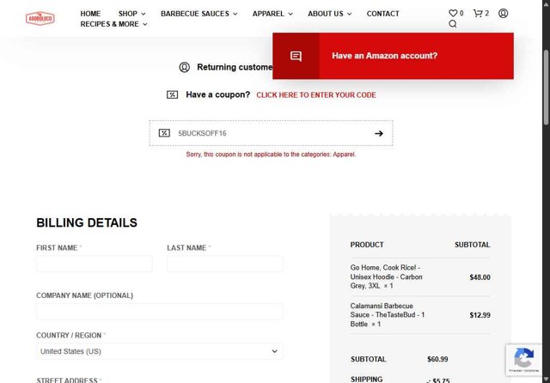Open Recipes & More menu
The height and width of the screenshot is (383, 550).
[109, 24]
